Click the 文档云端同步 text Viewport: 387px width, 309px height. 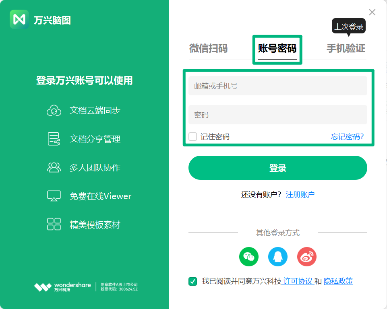tap(95, 111)
